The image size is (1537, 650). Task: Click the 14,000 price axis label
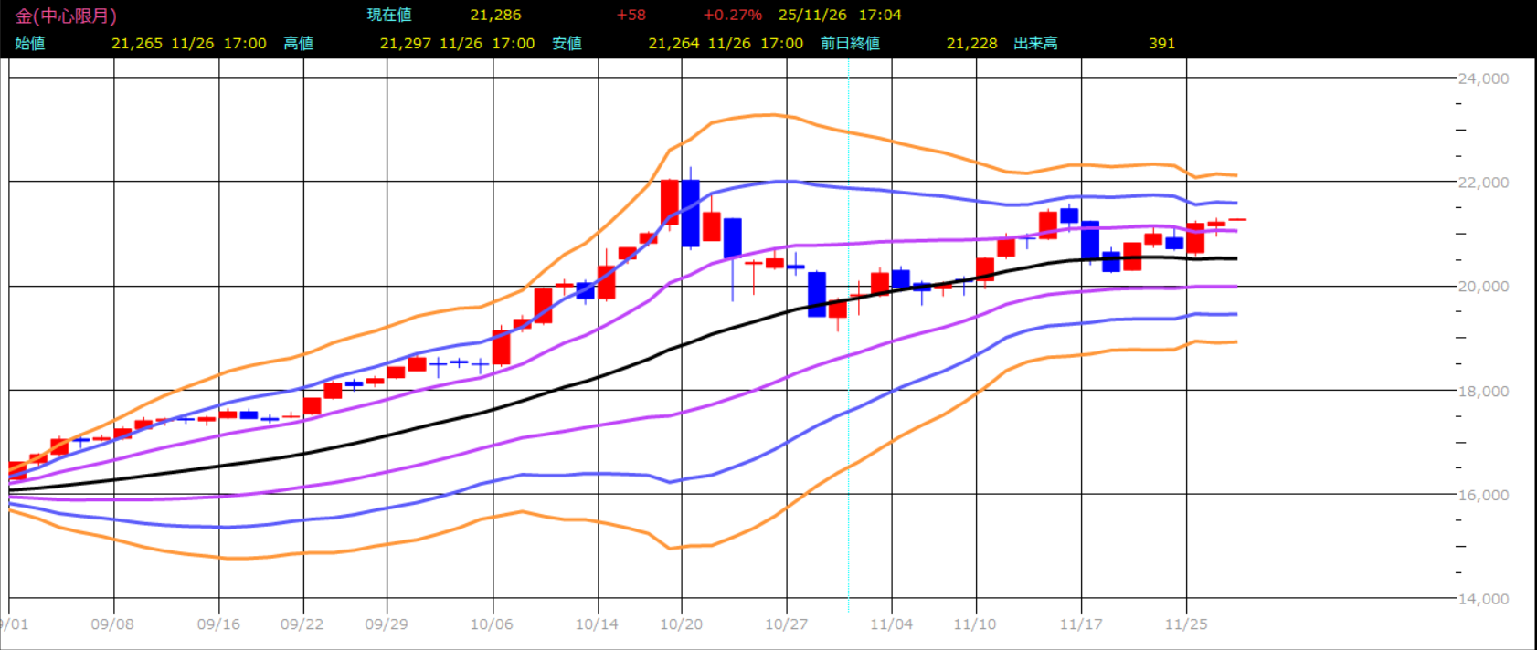[1483, 599]
